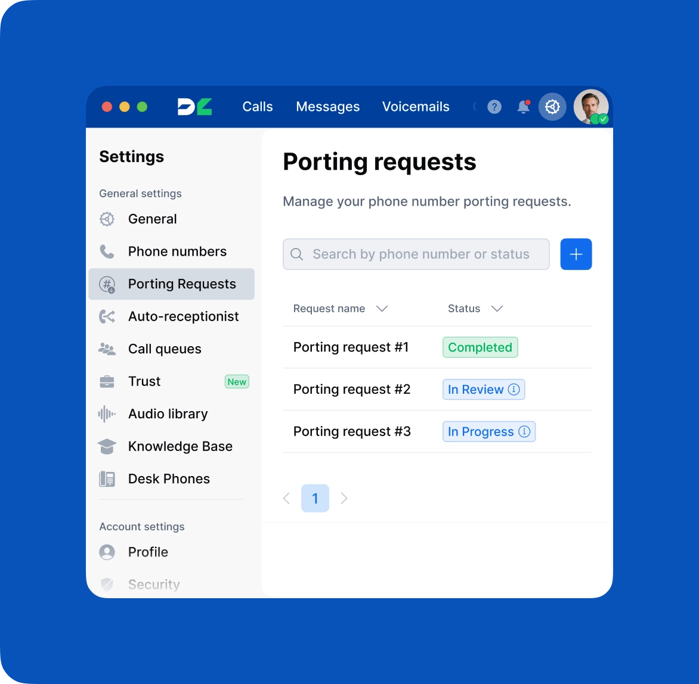Select the Knowledge Base graduation cap icon

click(107, 446)
